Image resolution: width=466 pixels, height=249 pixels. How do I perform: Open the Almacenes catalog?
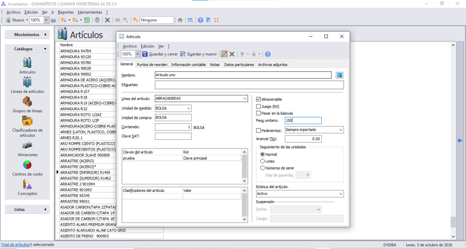27,145
